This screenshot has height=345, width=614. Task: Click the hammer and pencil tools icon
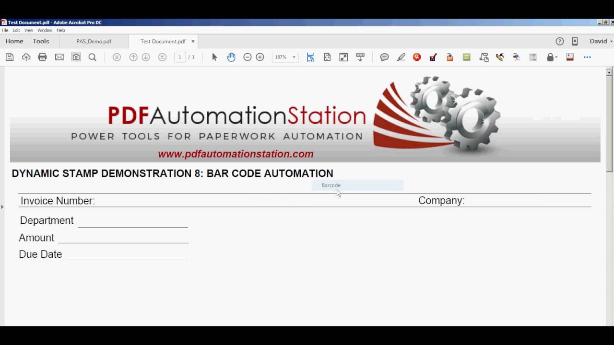tap(500, 57)
